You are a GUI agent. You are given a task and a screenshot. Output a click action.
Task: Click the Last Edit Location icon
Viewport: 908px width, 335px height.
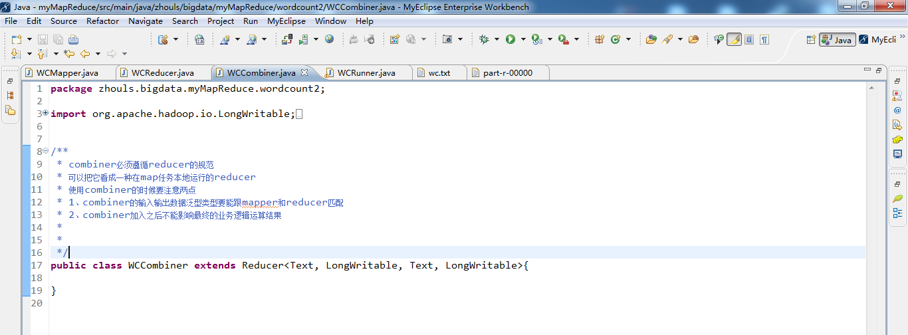pos(69,54)
